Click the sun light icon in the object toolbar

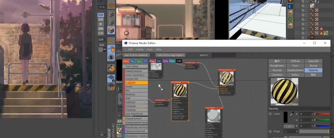[x=290, y=1]
